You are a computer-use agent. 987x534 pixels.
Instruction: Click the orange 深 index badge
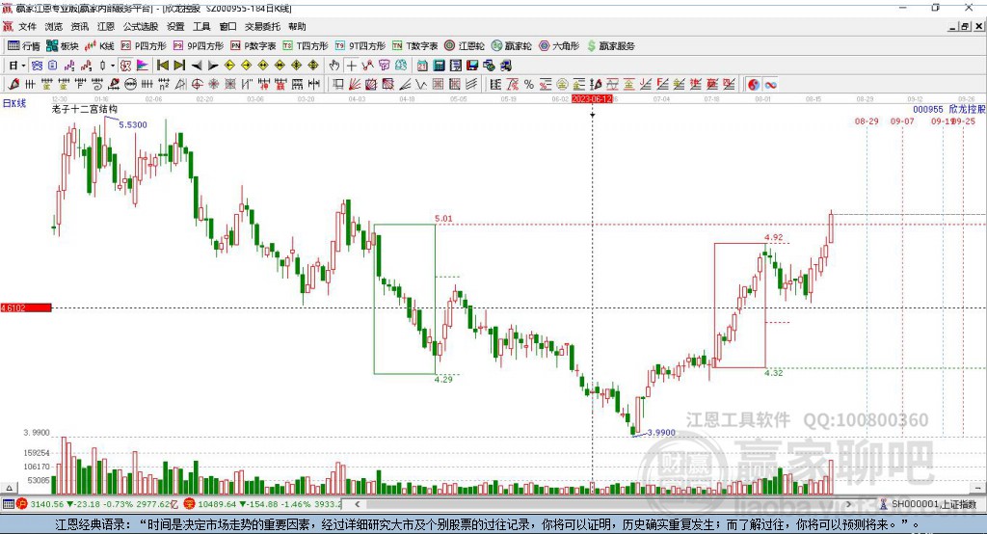(189, 504)
